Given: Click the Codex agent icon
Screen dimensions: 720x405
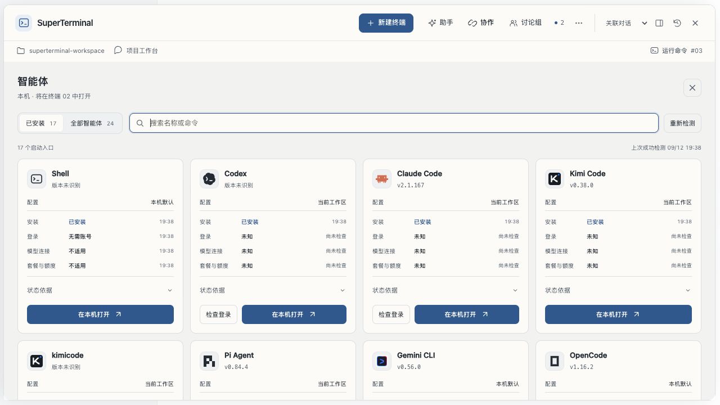Looking at the screenshot, I should (209, 179).
